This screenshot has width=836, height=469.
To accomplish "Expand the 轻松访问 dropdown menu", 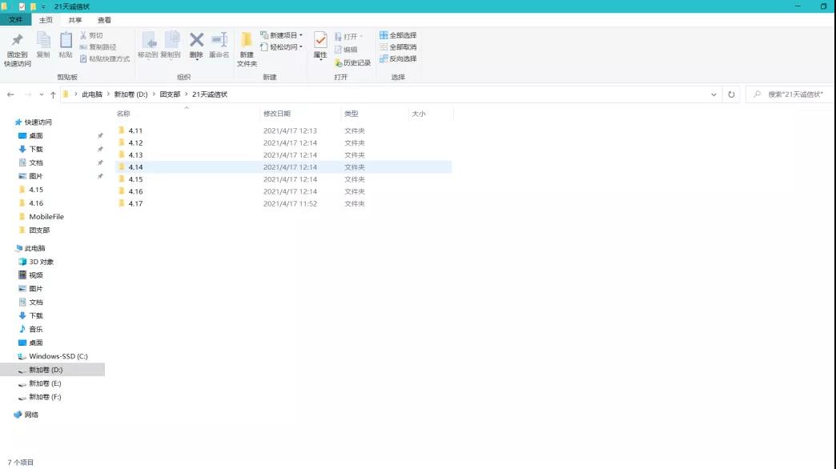I will click(x=282, y=47).
